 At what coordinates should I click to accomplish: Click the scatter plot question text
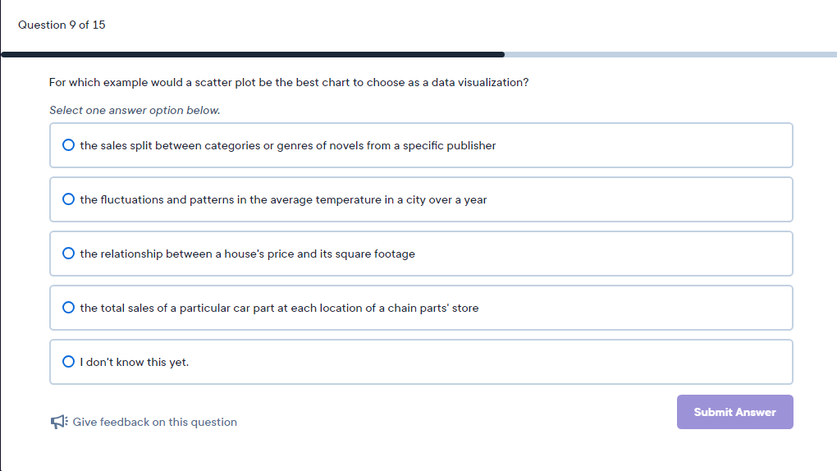coord(288,83)
